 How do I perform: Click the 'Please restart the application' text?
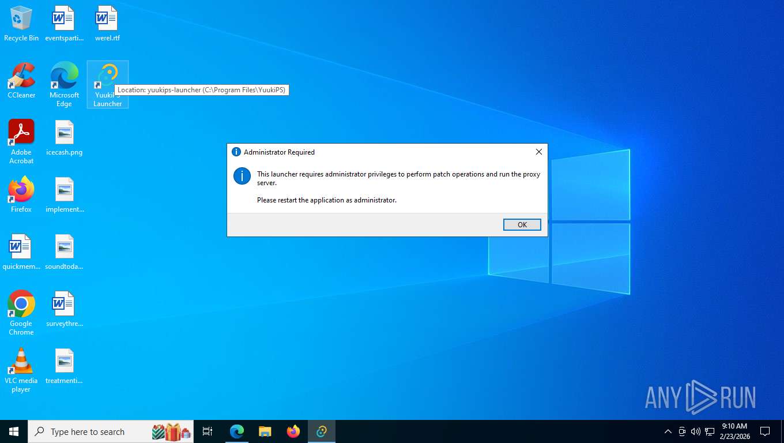coord(327,200)
